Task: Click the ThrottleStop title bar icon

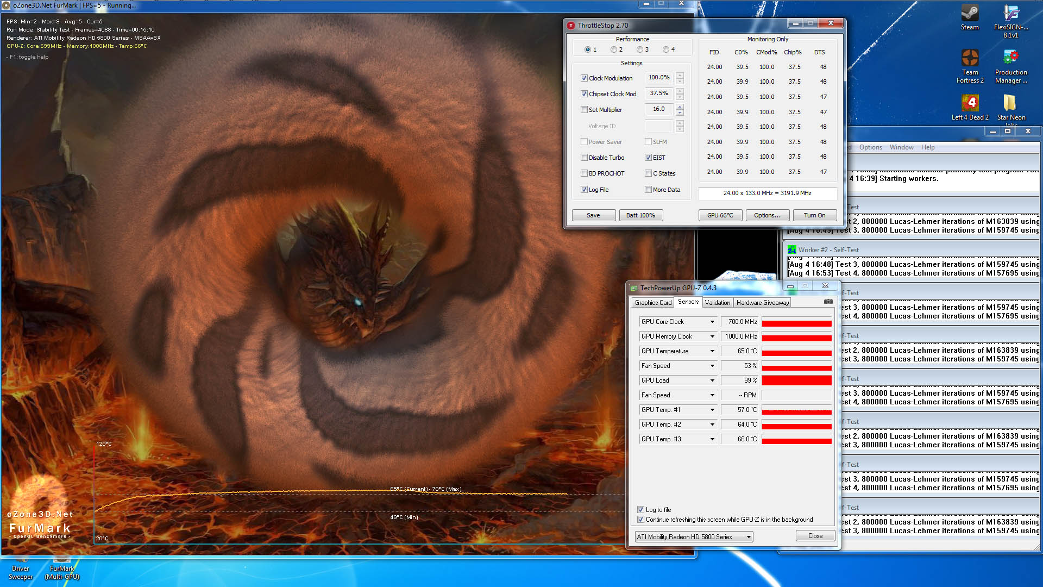Action: tap(571, 25)
